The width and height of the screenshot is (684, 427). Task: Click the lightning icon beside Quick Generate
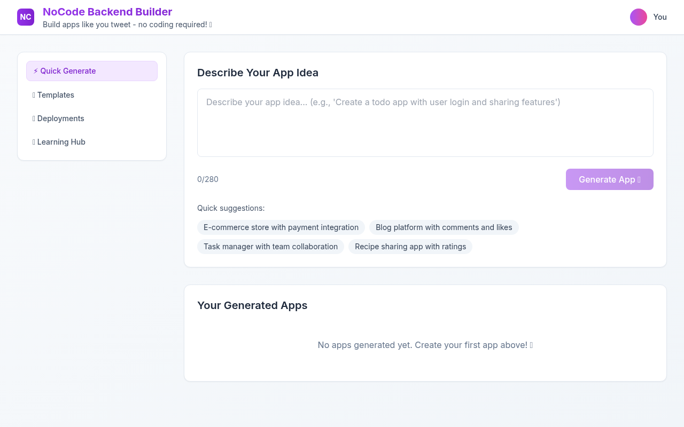pyautogui.click(x=36, y=70)
